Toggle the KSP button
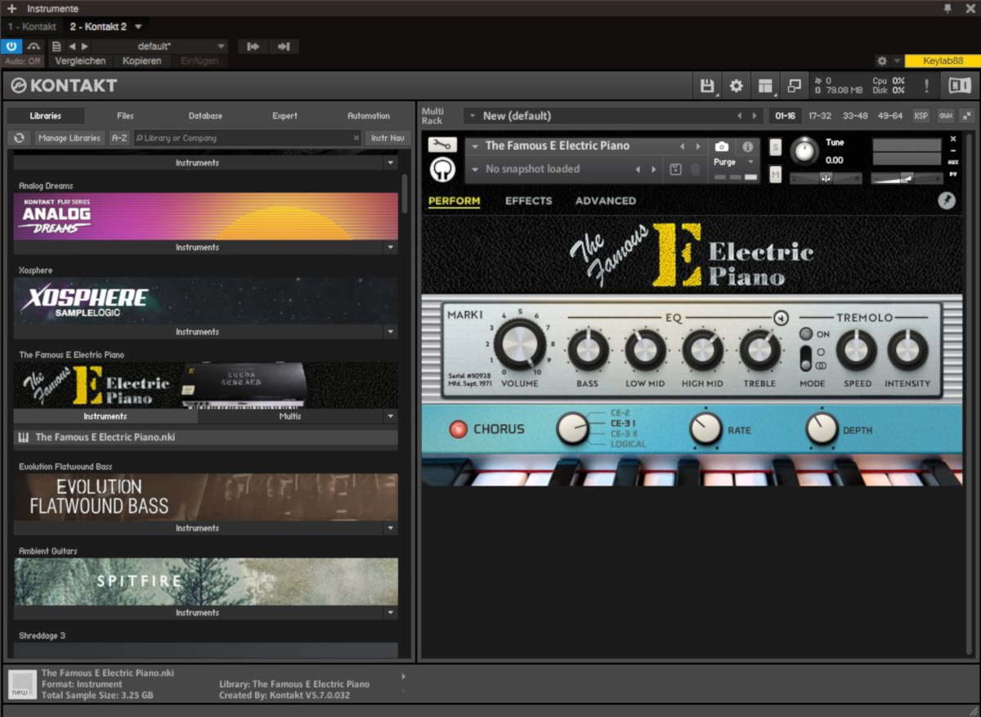 click(x=921, y=115)
